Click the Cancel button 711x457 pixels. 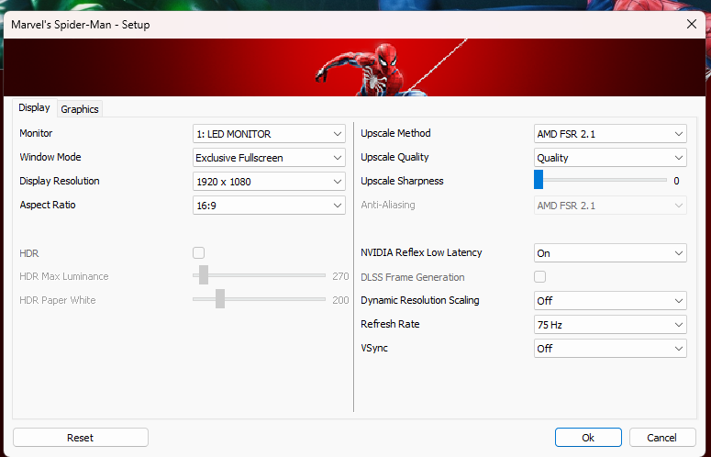662,438
